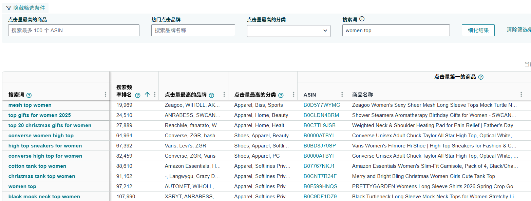This screenshot has width=531, height=201.
Task: Click info icon next to 搜索词 filter label
Action: pos(362,19)
